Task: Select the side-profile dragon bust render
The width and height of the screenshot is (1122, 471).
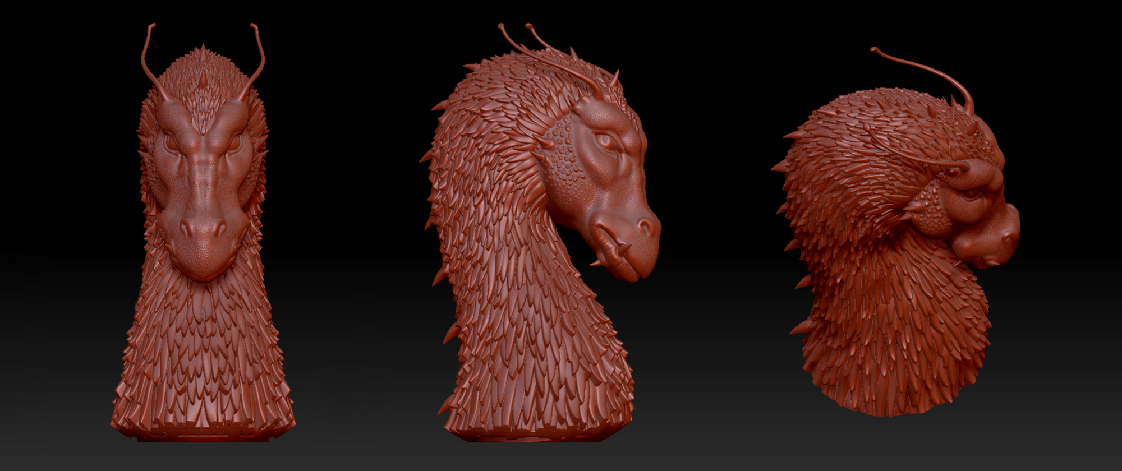Action: 540,233
